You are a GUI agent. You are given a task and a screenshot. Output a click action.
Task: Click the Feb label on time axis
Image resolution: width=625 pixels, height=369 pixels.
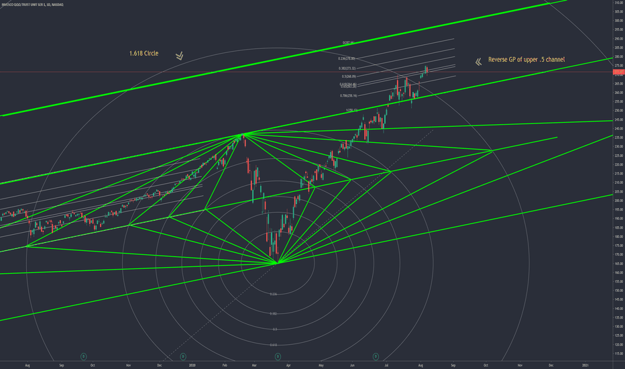click(x=225, y=365)
